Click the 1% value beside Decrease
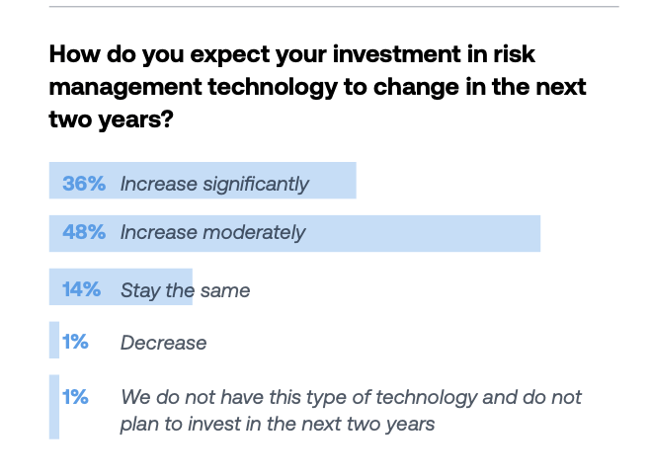This screenshot has width=650, height=474. (x=76, y=342)
